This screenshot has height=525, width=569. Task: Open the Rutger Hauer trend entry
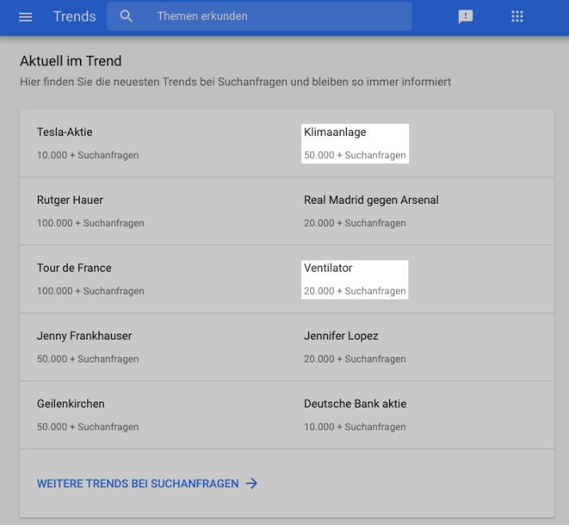tap(70, 201)
